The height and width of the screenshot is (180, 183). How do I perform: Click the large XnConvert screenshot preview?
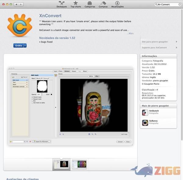[70, 106]
